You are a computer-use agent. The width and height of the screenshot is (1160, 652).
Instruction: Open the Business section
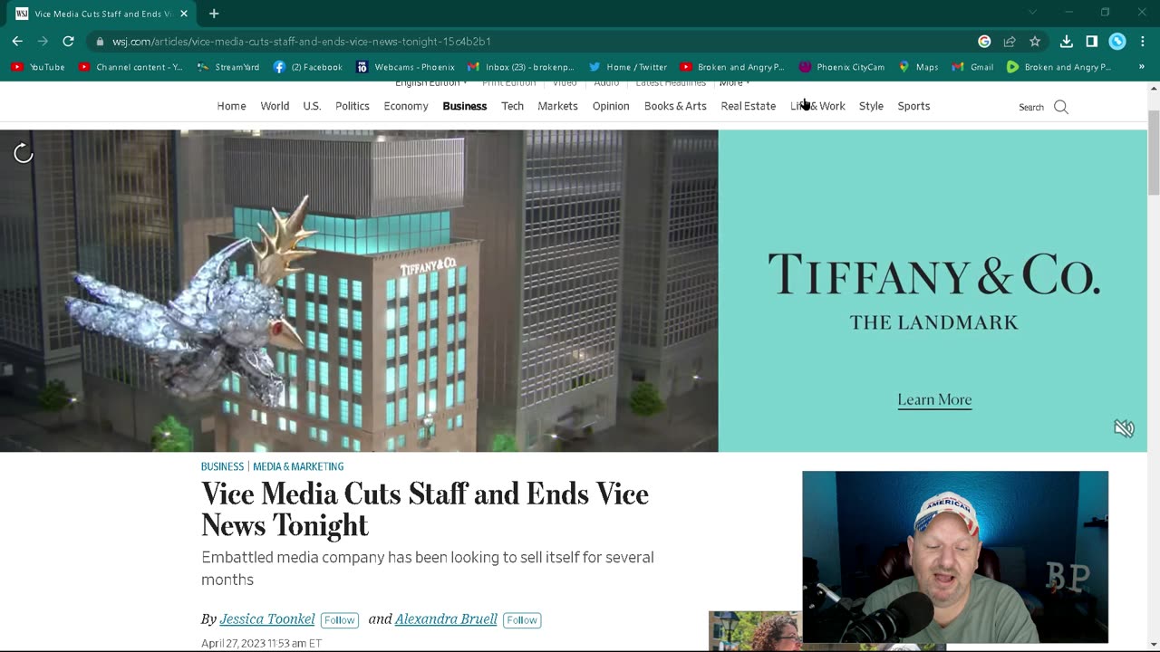465,106
